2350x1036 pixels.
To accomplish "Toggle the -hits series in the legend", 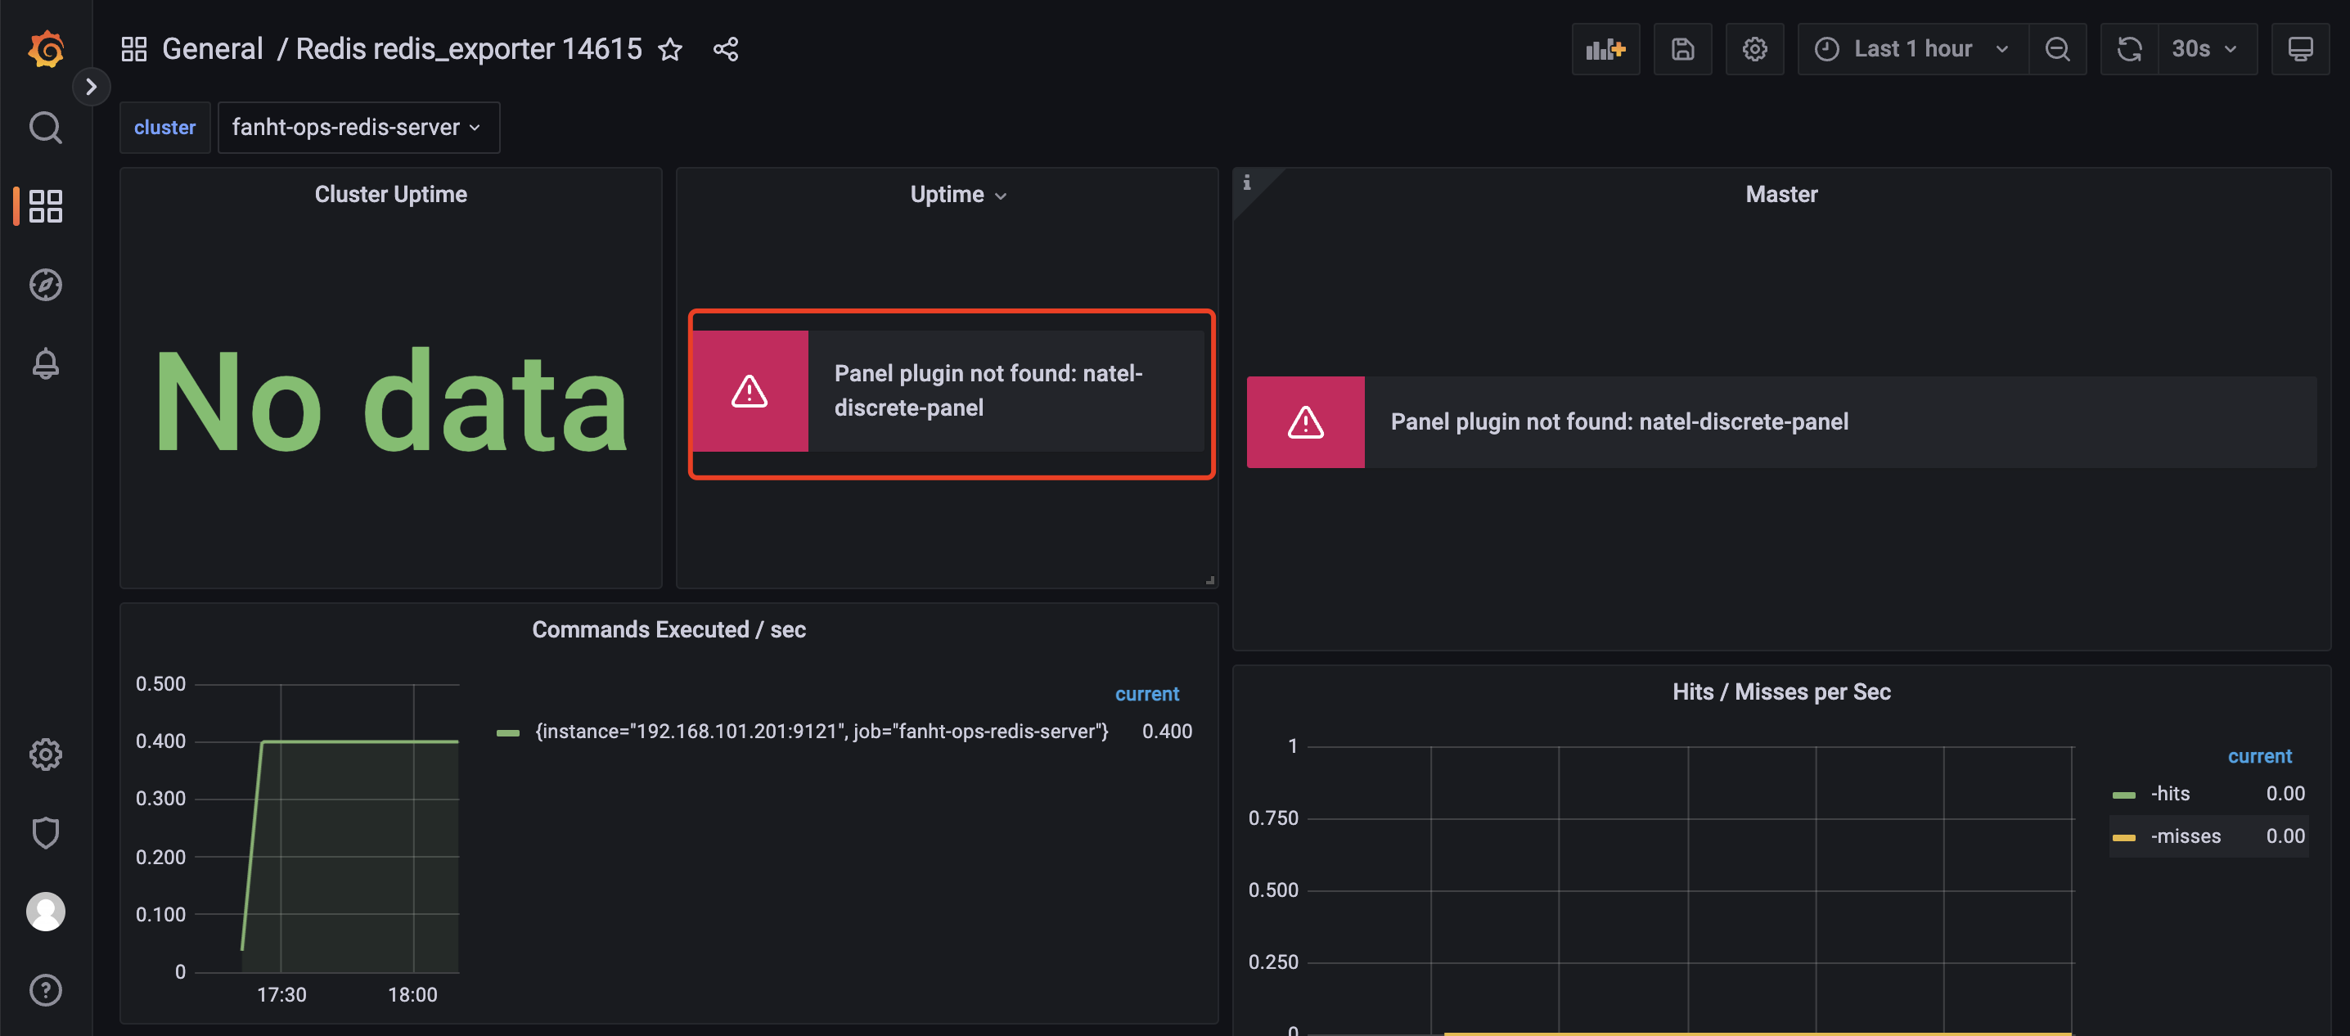I will [2170, 794].
